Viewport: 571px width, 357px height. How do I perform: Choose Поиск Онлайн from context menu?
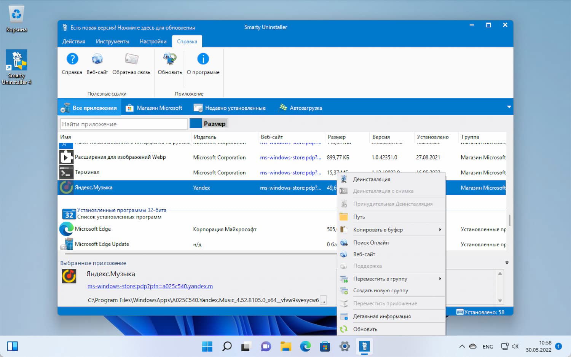pyautogui.click(x=371, y=242)
